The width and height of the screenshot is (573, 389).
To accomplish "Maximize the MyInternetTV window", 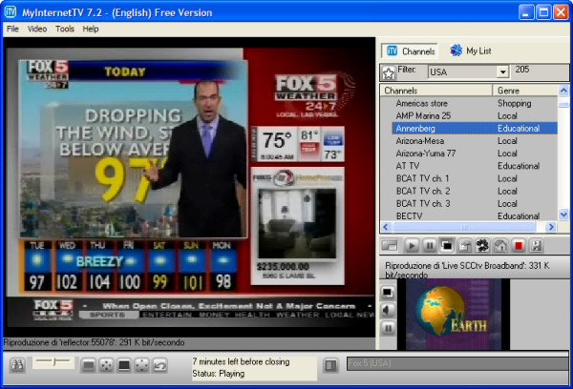I will (543, 12).
